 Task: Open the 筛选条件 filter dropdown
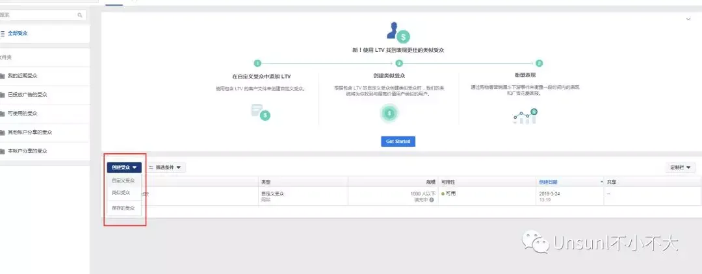(x=164, y=167)
